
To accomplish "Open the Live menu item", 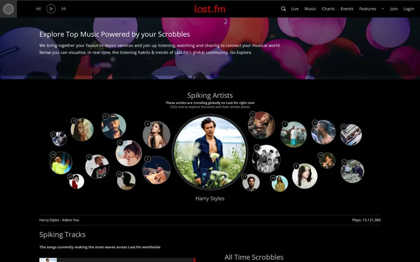I will click(294, 9).
